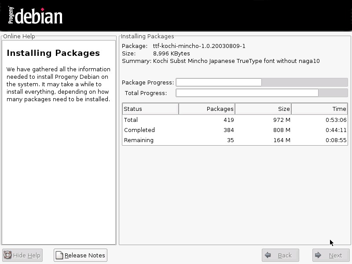This screenshot has height=264, width=352.
Task: Click the total packages value 419
Action: click(x=229, y=120)
